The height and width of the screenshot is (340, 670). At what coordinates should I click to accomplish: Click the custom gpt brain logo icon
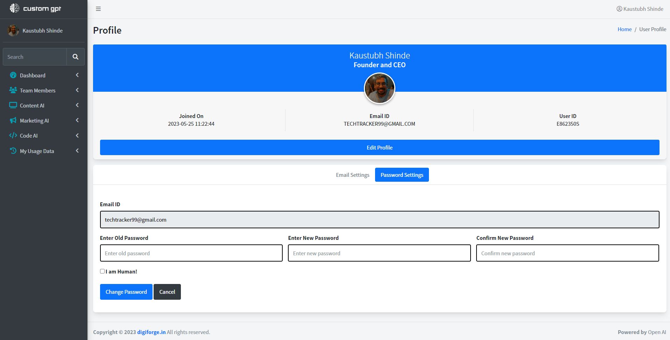click(x=14, y=8)
